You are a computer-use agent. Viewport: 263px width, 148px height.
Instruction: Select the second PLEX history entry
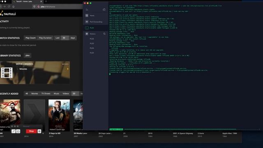(92, 44)
